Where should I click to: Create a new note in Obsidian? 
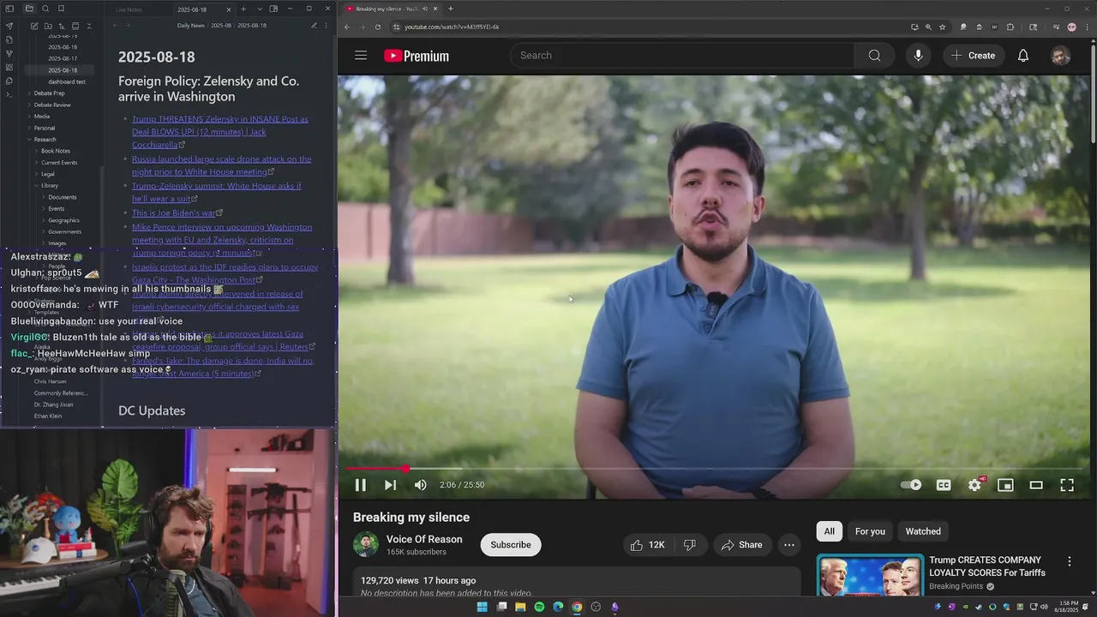pyautogui.click(x=34, y=26)
